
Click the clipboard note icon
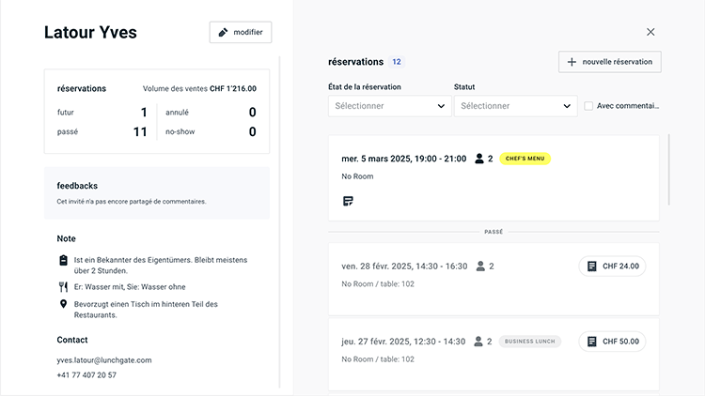click(x=63, y=260)
